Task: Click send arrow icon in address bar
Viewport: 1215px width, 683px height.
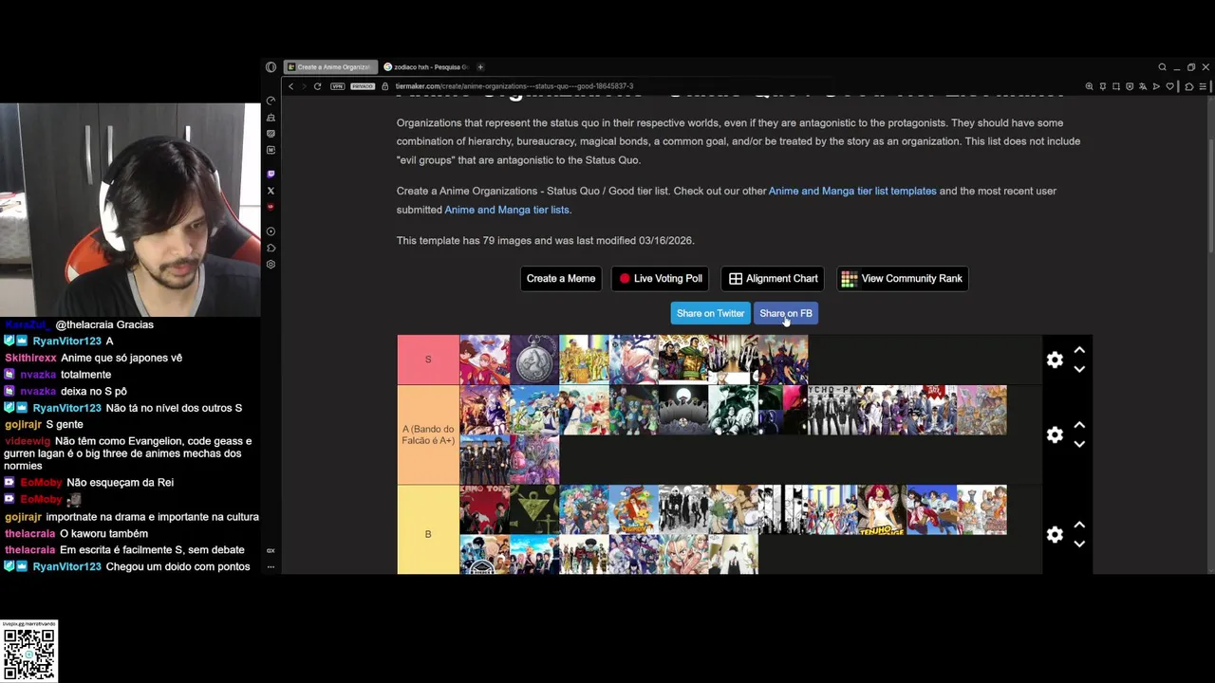Action: (1156, 86)
